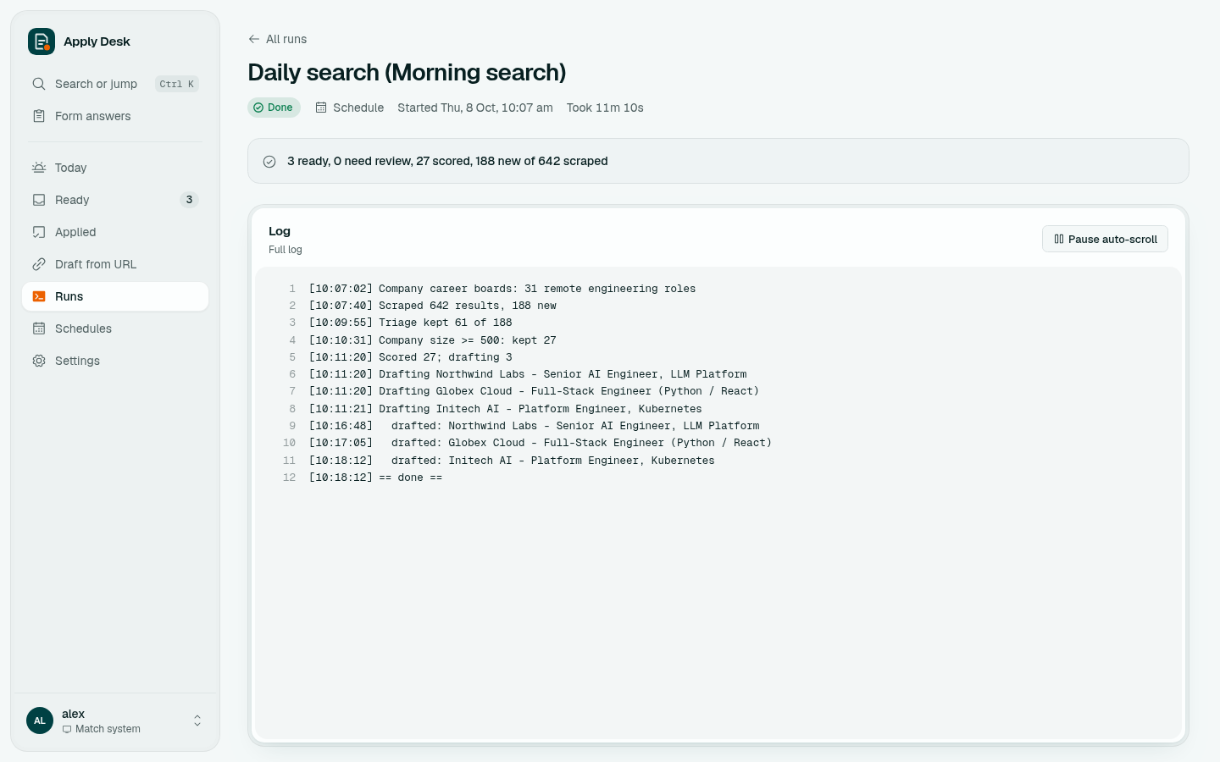Click "Took 11m 10s" duration text
This screenshot has width=1220, height=762.
(x=605, y=108)
